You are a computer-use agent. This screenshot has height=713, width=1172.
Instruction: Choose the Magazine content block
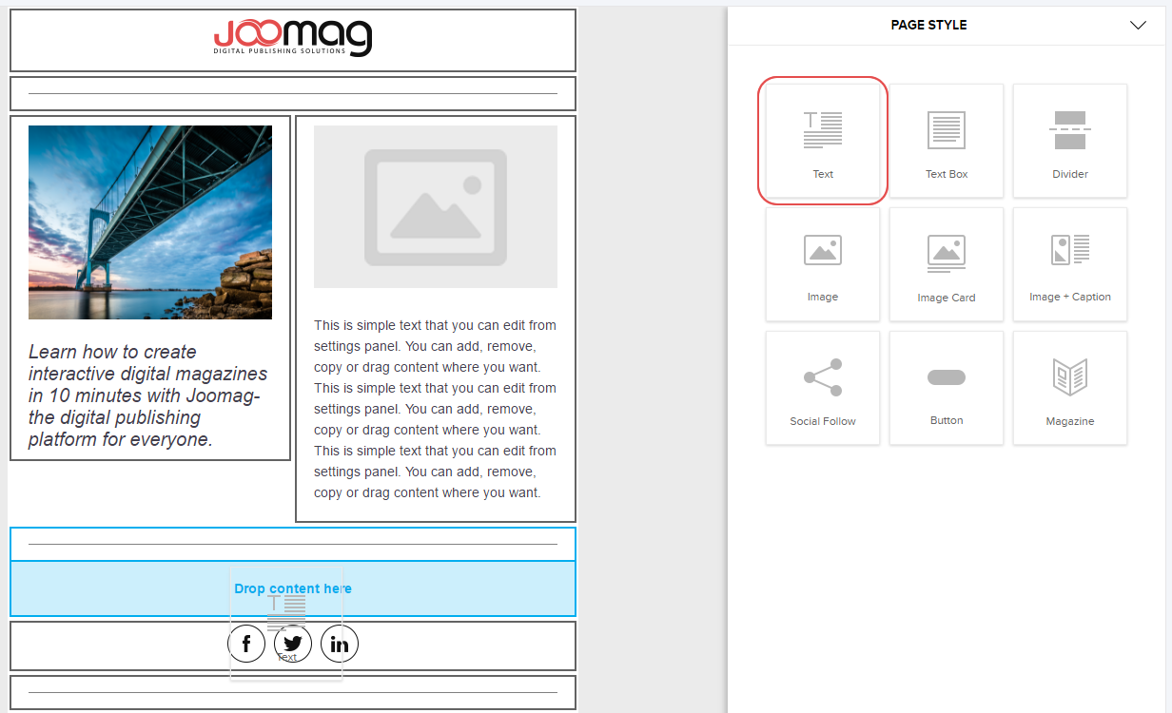[1070, 388]
